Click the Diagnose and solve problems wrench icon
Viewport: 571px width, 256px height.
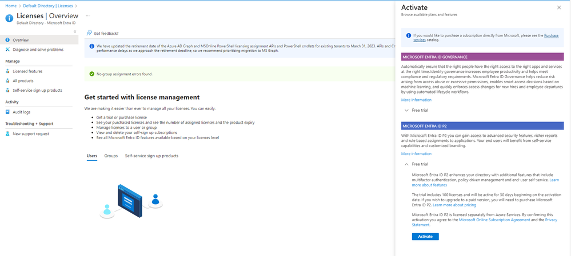tap(7, 50)
